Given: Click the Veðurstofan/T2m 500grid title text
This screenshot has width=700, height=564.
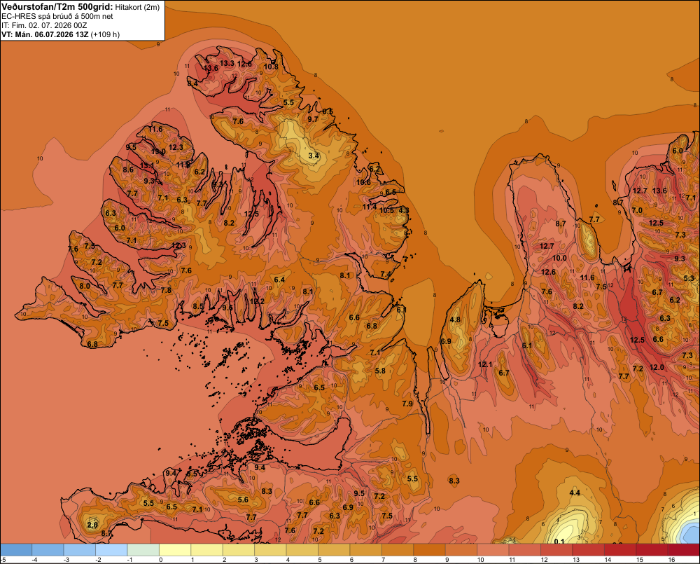Looking at the screenshot, I should (57, 7).
